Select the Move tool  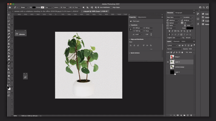click(9, 15)
